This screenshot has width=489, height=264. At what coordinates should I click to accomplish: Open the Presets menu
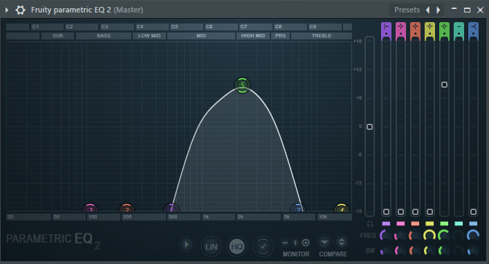tap(407, 10)
